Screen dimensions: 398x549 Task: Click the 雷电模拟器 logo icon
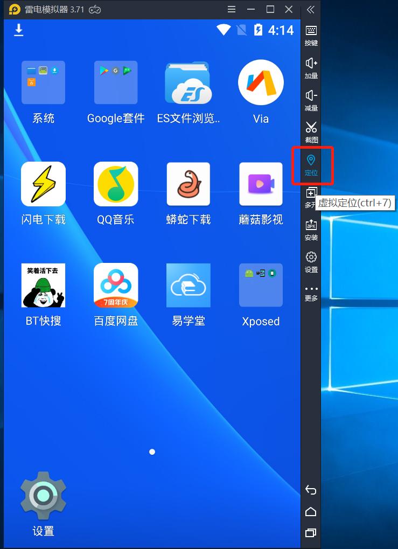(15, 10)
